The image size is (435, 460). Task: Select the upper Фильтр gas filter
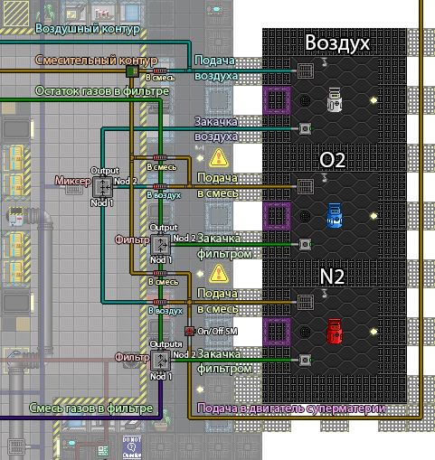[160, 245]
